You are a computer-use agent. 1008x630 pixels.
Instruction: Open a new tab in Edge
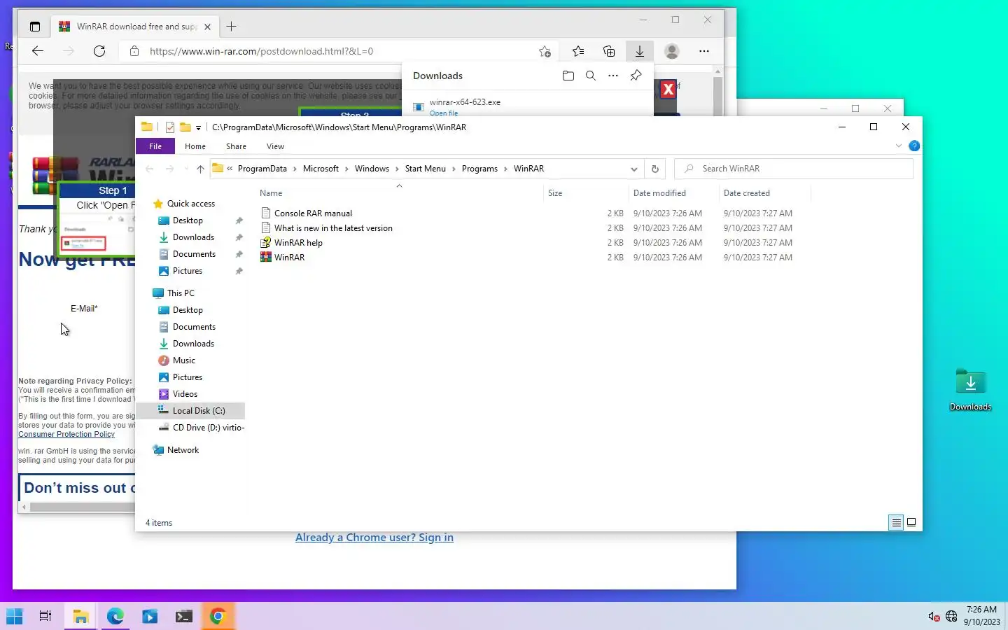[x=232, y=27]
